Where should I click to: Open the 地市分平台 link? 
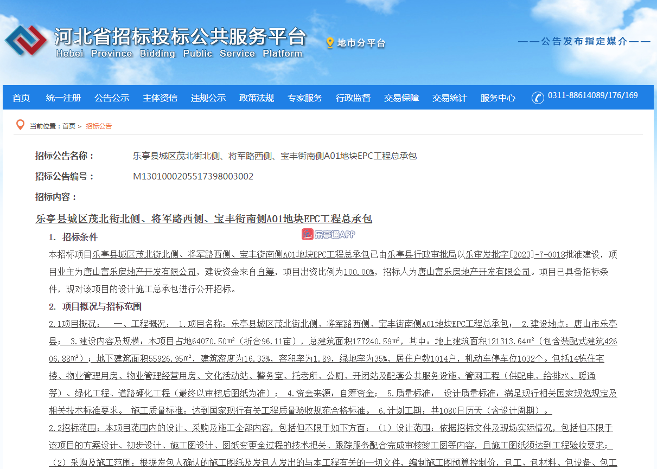pos(361,43)
